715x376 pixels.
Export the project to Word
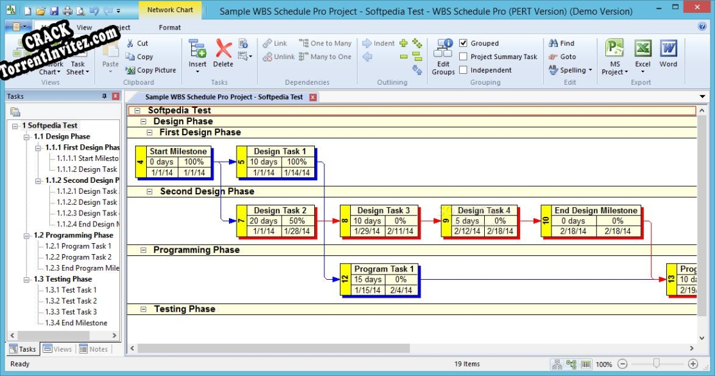pos(668,55)
